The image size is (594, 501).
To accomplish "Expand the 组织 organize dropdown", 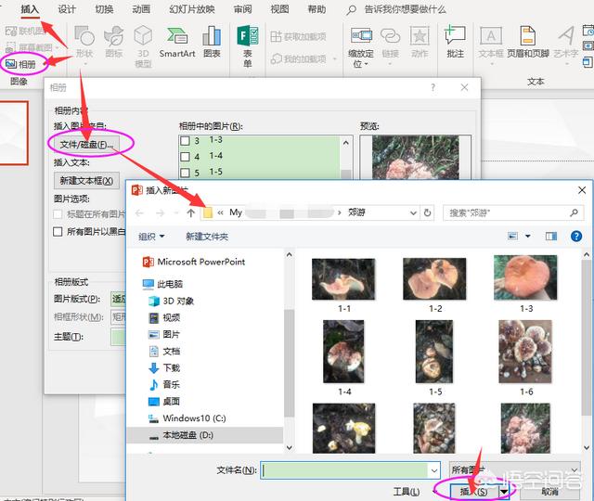I will [151, 237].
